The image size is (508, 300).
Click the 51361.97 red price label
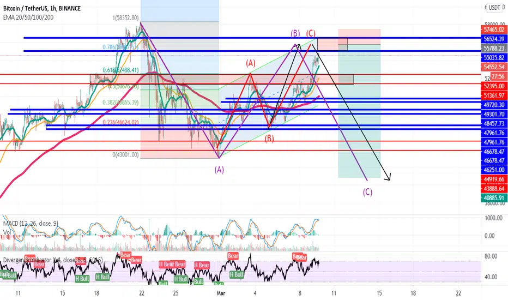point(494,95)
